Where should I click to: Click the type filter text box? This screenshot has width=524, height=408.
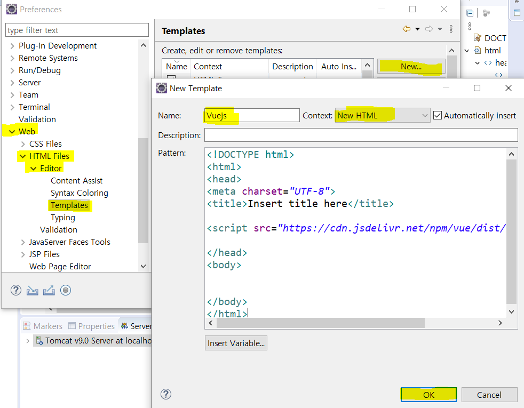77,30
